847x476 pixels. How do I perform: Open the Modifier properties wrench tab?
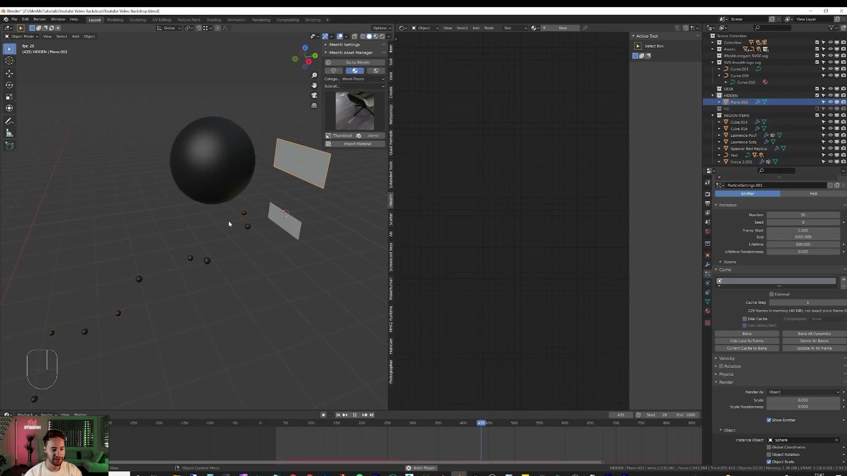pyautogui.click(x=708, y=264)
